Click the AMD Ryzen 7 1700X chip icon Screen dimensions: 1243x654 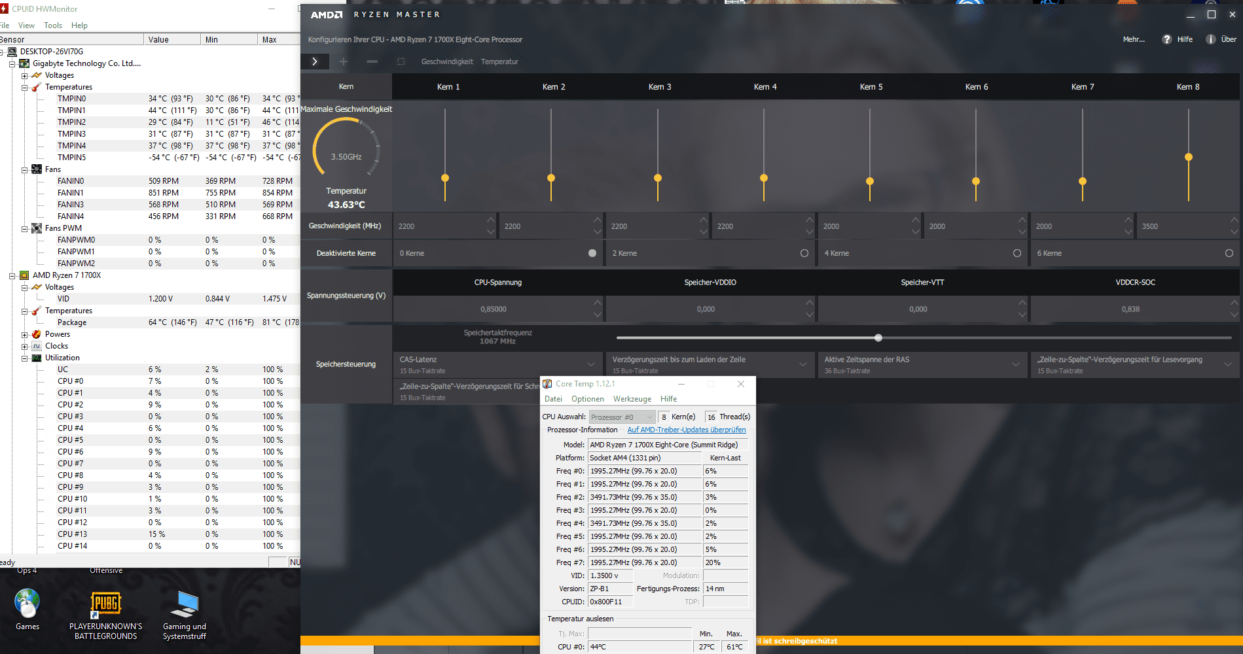tap(24, 275)
